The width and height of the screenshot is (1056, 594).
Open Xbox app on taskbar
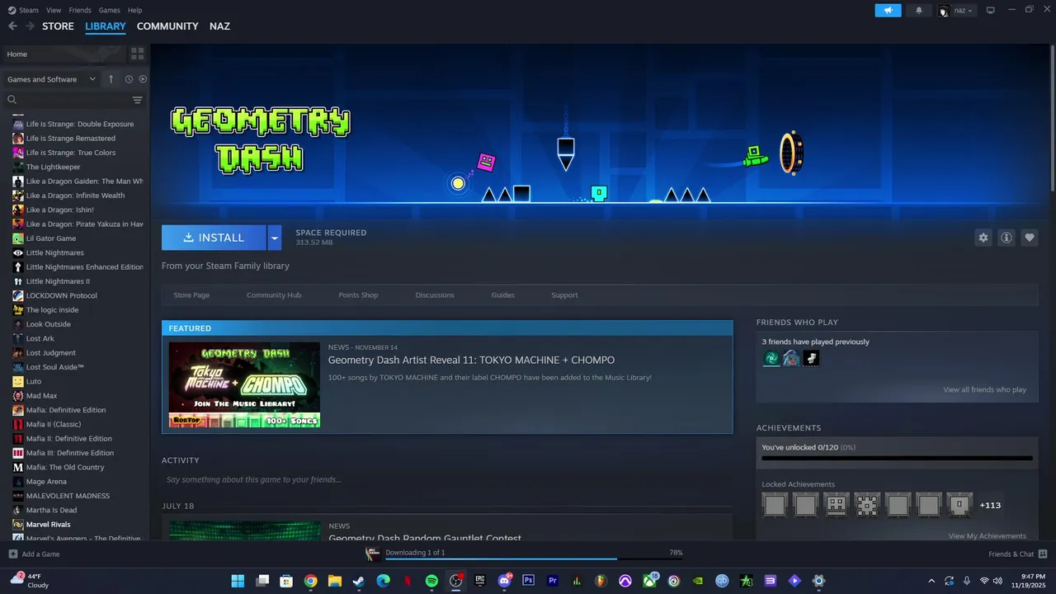coord(650,581)
